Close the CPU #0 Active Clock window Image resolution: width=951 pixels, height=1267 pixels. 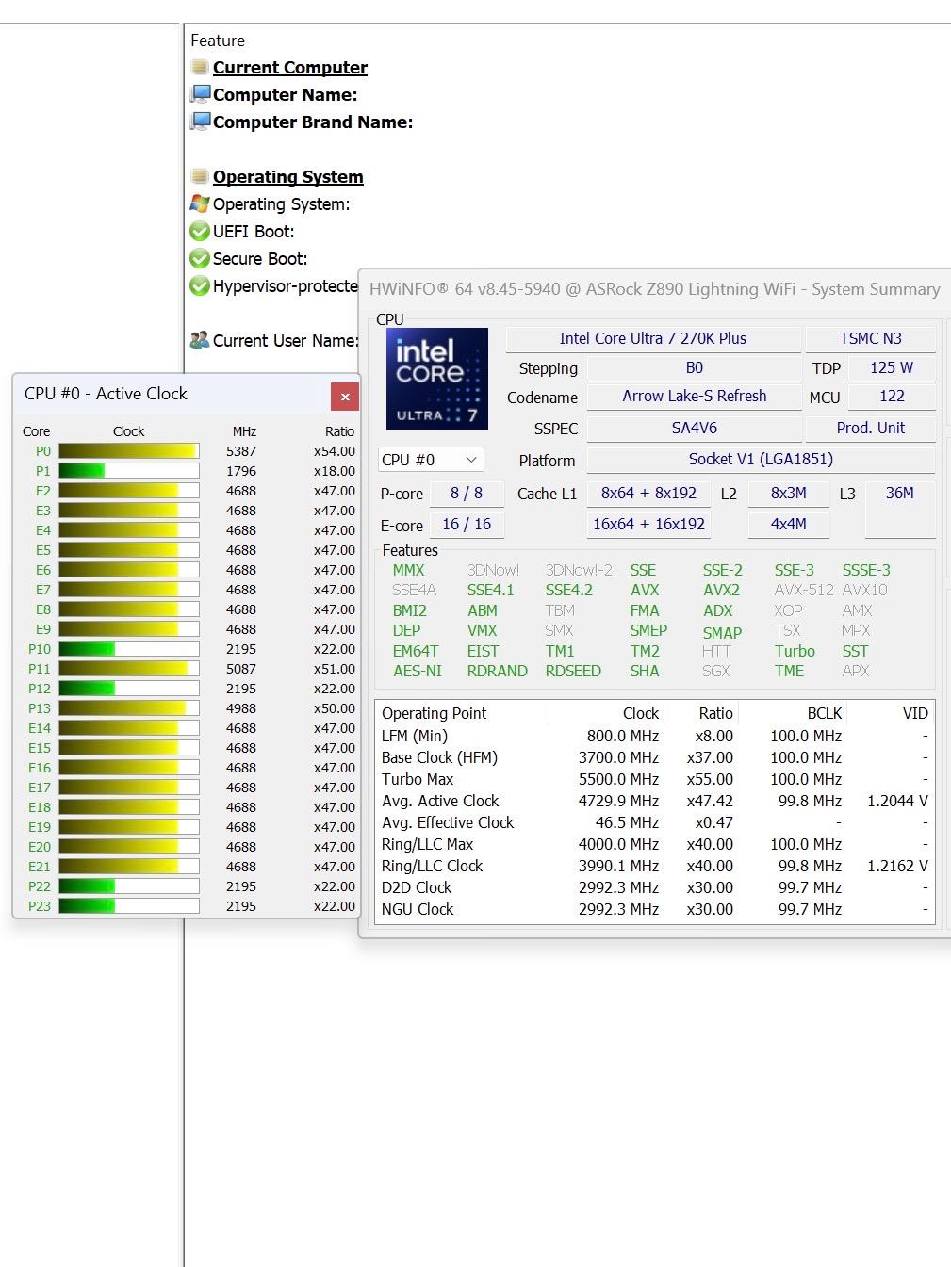(x=345, y=397)
